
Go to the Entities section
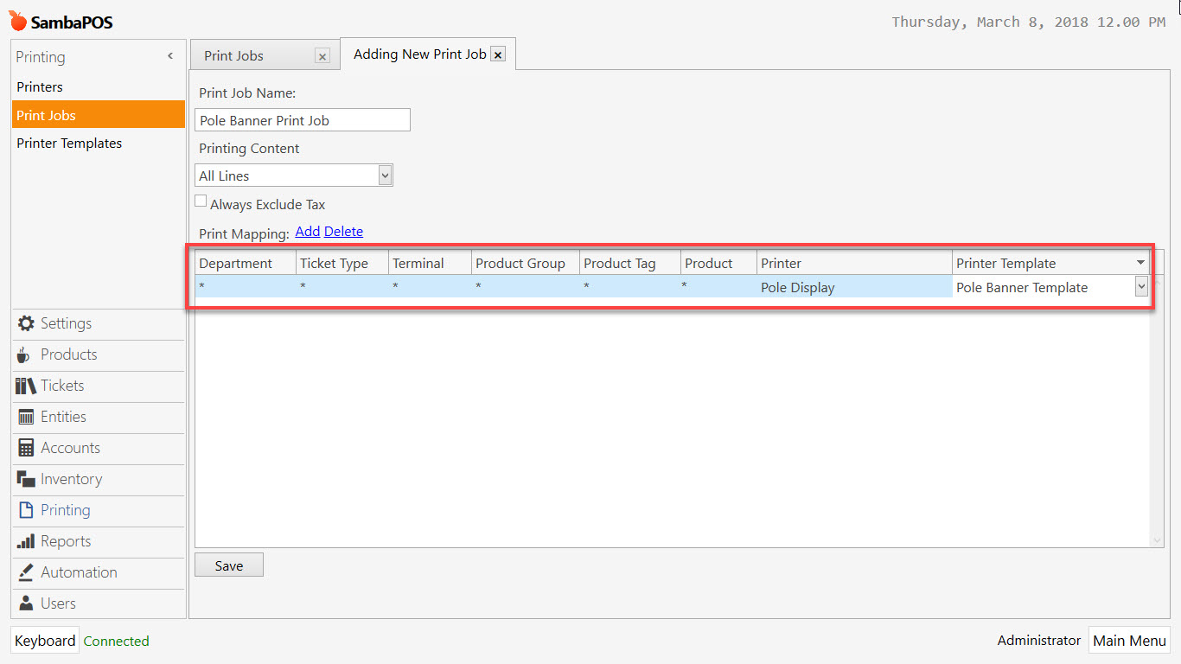pyautogui.click(x=63, y=417)
